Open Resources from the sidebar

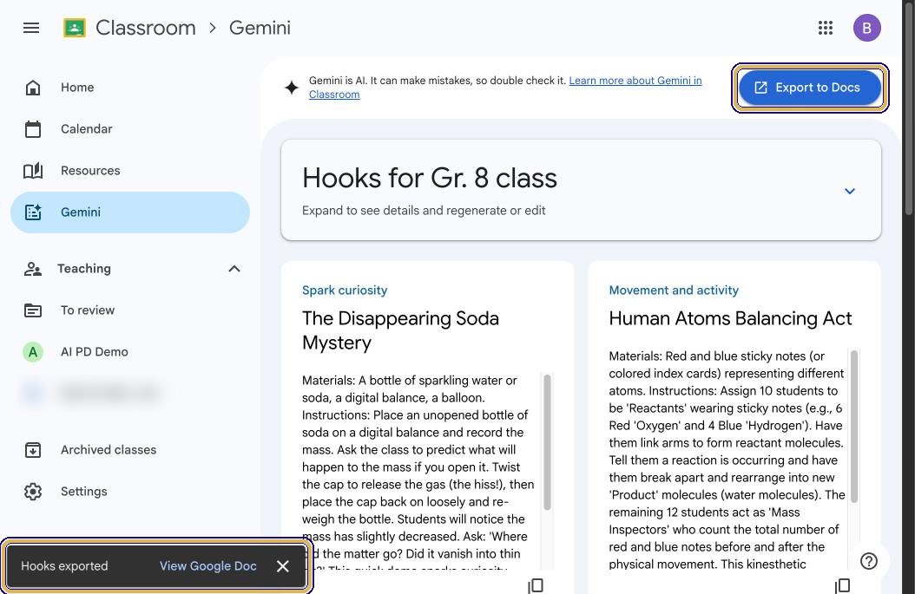(130, 171)
